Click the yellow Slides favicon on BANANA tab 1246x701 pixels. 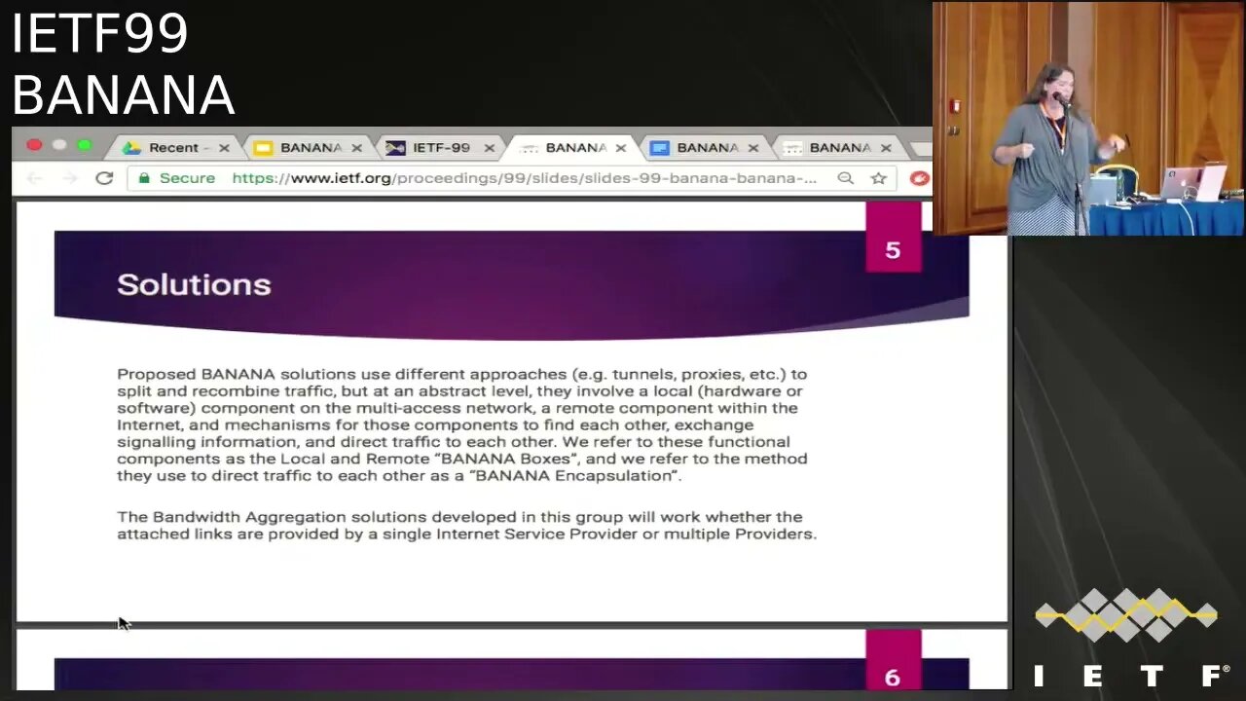[x=262, y=148]
